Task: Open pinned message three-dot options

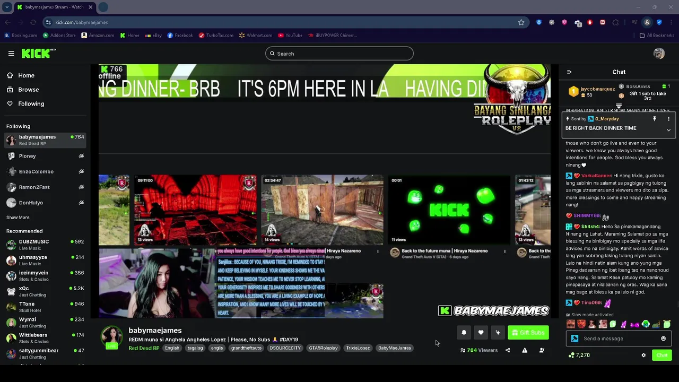Action: pyautogui.click(x=668, y=119)
